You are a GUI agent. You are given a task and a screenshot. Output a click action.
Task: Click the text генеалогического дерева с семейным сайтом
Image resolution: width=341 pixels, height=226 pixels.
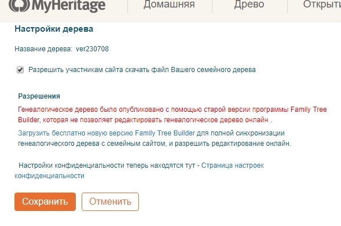point(91,144)
